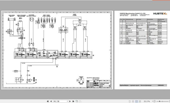Click the parts list table on the right page
Image resolution: width=170 pixels, height=103 pixels.
click(x=143, y=31)
